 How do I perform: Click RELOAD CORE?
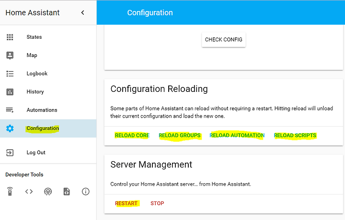point(132,135)
